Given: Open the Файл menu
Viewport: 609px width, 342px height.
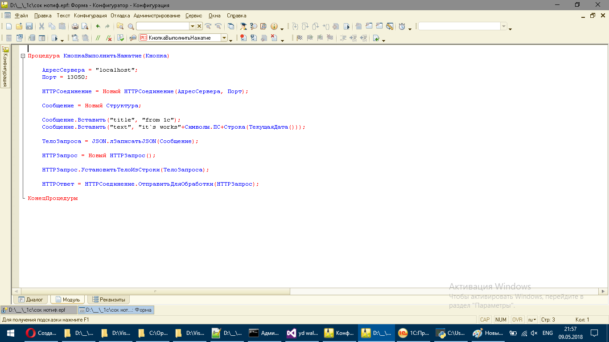Looking at the screenshot, I should point(21,15).
